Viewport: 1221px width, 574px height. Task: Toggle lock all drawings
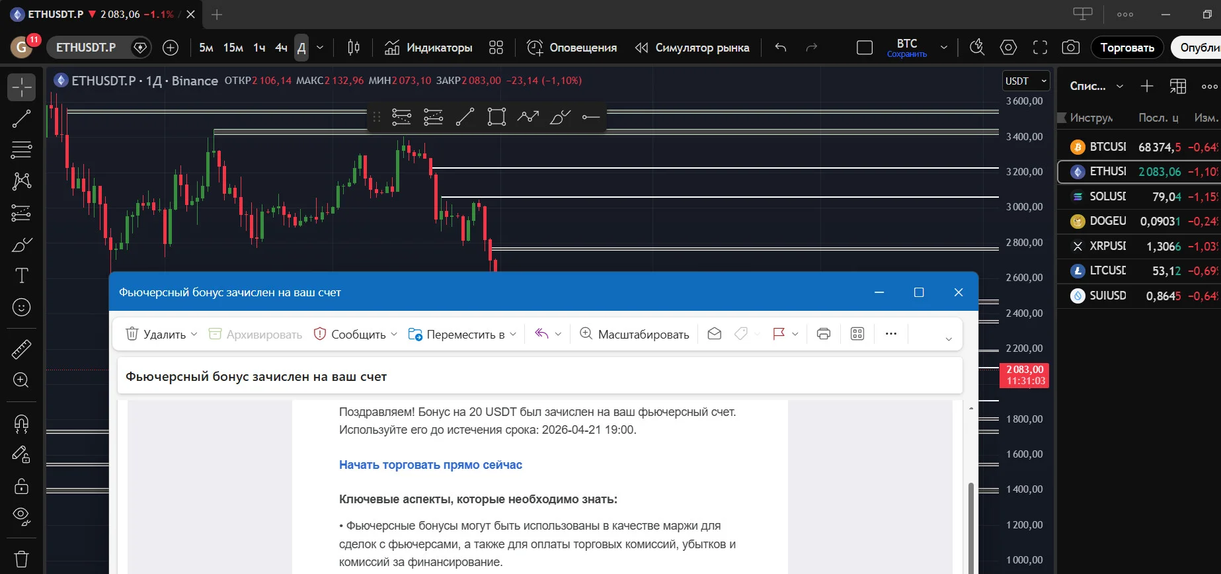point(21,486)
